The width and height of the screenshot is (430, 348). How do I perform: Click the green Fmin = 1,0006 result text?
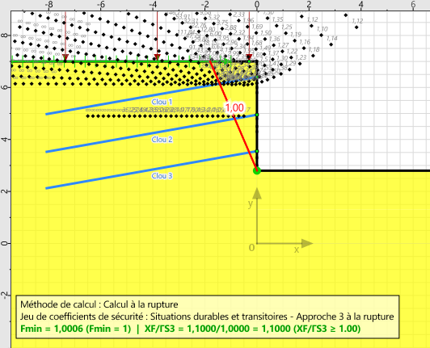(x=76, y=329)
